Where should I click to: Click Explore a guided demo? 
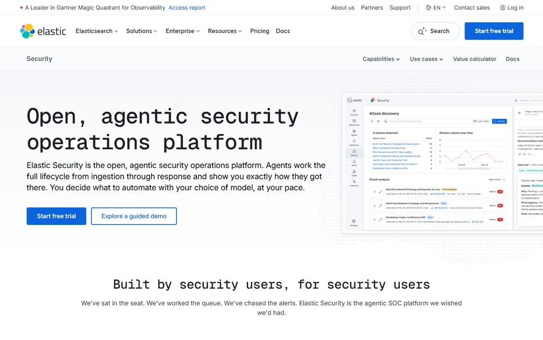pos(134,216)
